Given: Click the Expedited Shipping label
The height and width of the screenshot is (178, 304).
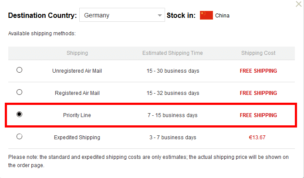Looking at the screenshot, I should tap(77, 138).
